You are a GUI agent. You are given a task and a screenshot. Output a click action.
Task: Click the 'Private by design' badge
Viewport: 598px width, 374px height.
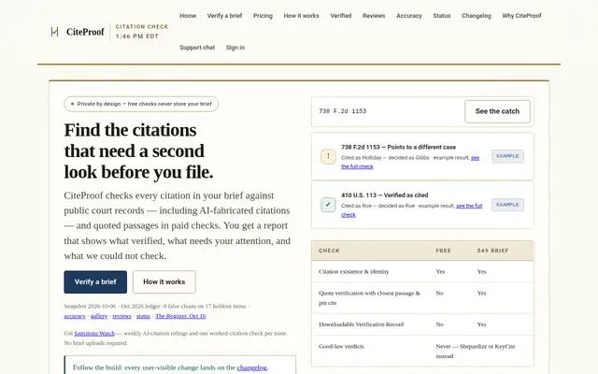[141, 104]
